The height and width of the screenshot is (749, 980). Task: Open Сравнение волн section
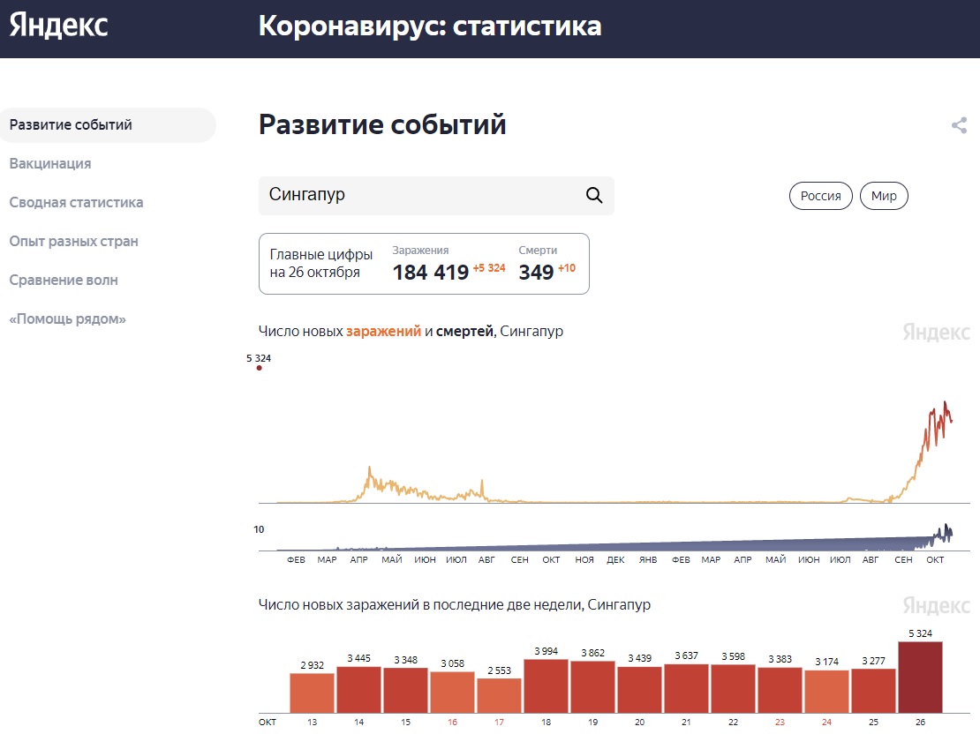(x=63, y=280)
